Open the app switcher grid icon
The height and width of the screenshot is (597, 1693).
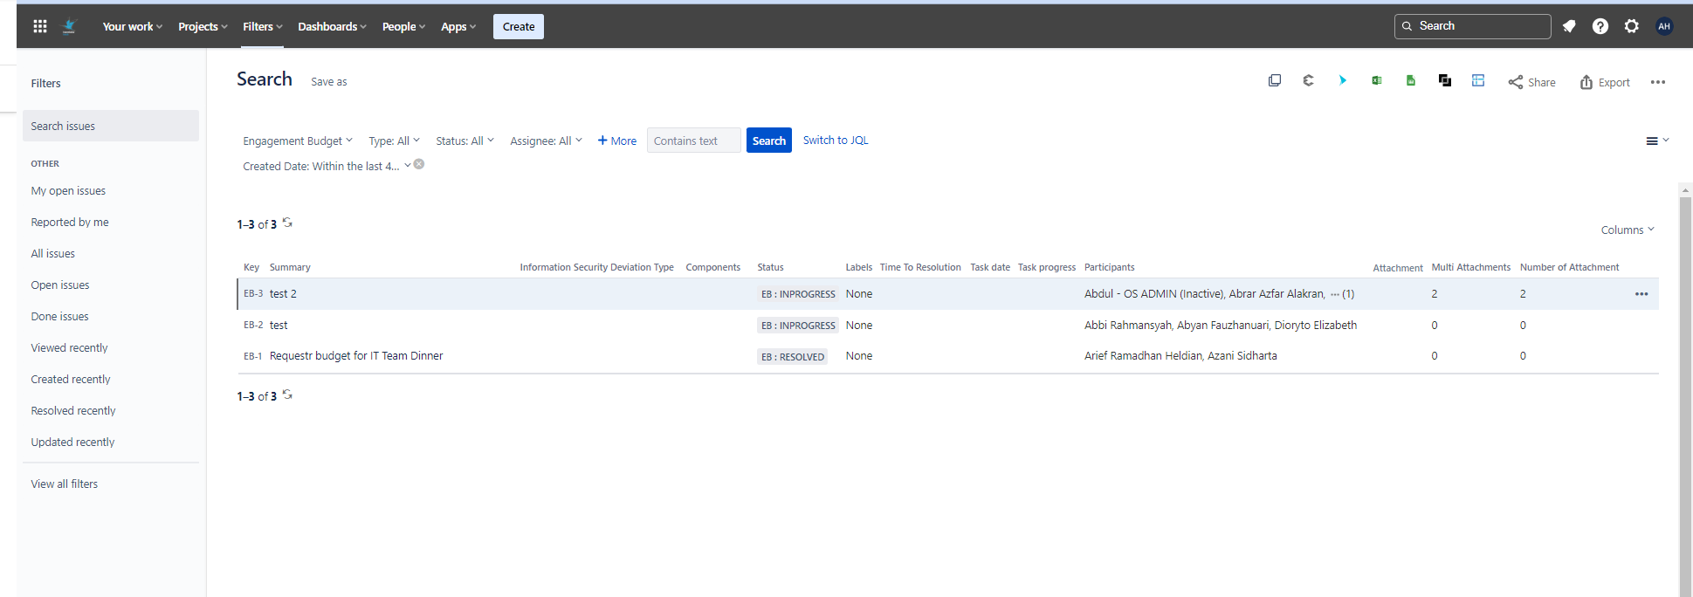tap(40, 26)
